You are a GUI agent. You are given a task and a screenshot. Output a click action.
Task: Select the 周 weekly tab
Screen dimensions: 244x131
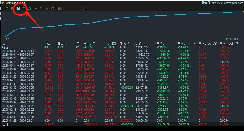pos(18,9)
